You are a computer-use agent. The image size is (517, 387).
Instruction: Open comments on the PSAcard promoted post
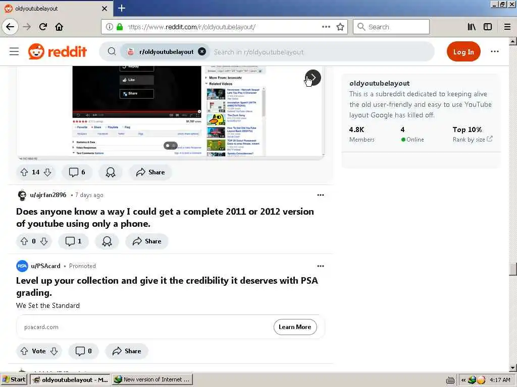[x=83, y=351]
